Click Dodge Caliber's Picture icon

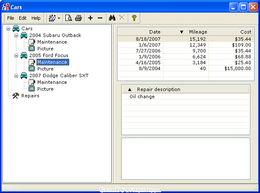[x=32, y=89]
